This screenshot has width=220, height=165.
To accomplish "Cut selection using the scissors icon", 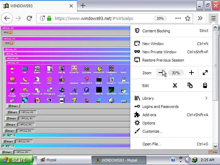I will (x=175, y=85).
